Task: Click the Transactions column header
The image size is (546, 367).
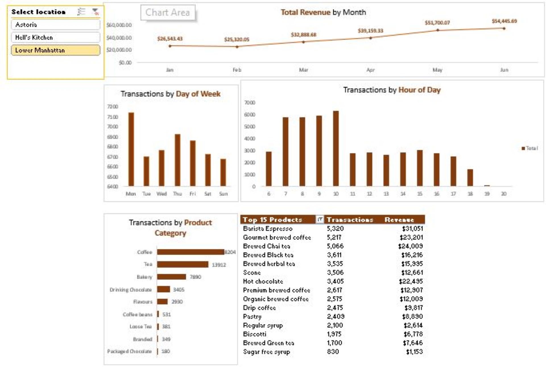Action: pos(350,220)
